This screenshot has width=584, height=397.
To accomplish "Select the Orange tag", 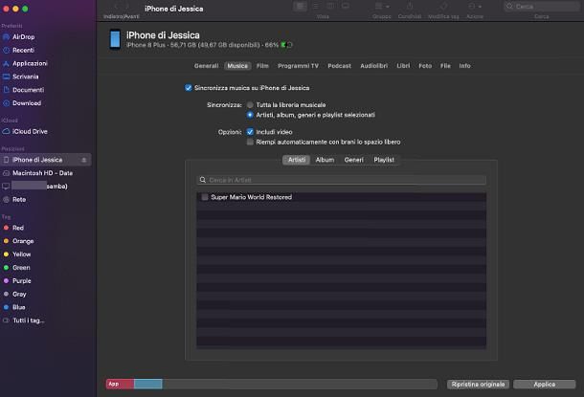I will 23,241.
